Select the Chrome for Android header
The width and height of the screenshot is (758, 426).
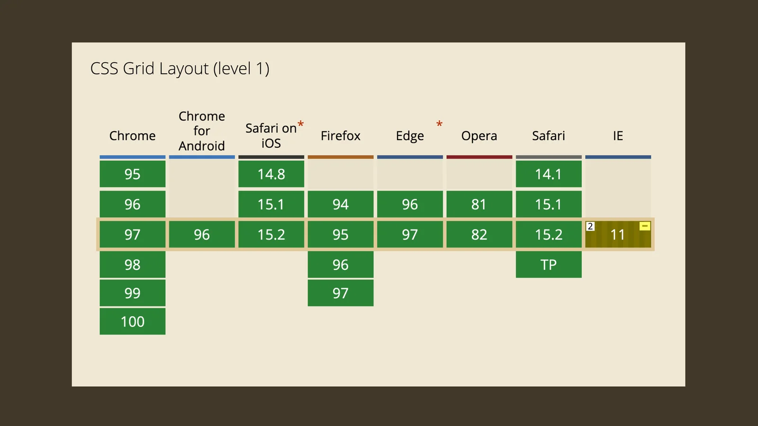coord(202,131)
